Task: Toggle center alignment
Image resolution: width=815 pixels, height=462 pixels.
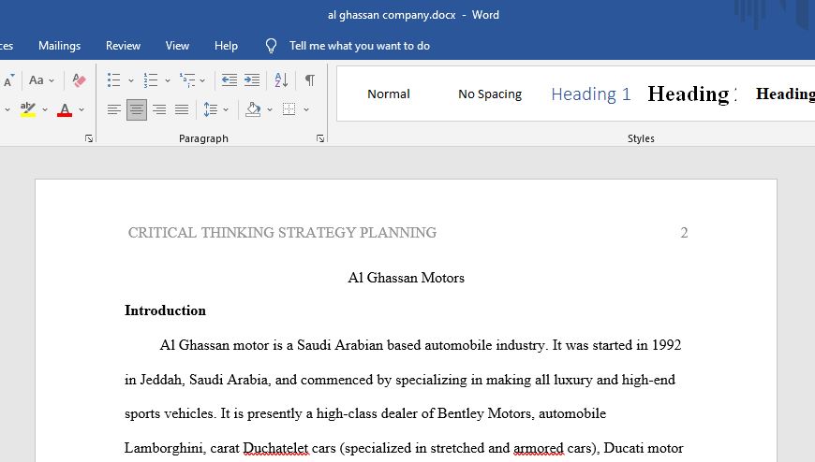Action: pyautogui.click(x=137, y=109)
